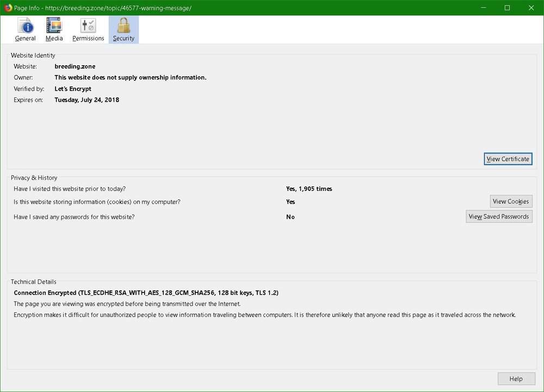Screen dimensions: 544x392
Task: Click the Firefox logo in the title bar
Action: (7, 8)
